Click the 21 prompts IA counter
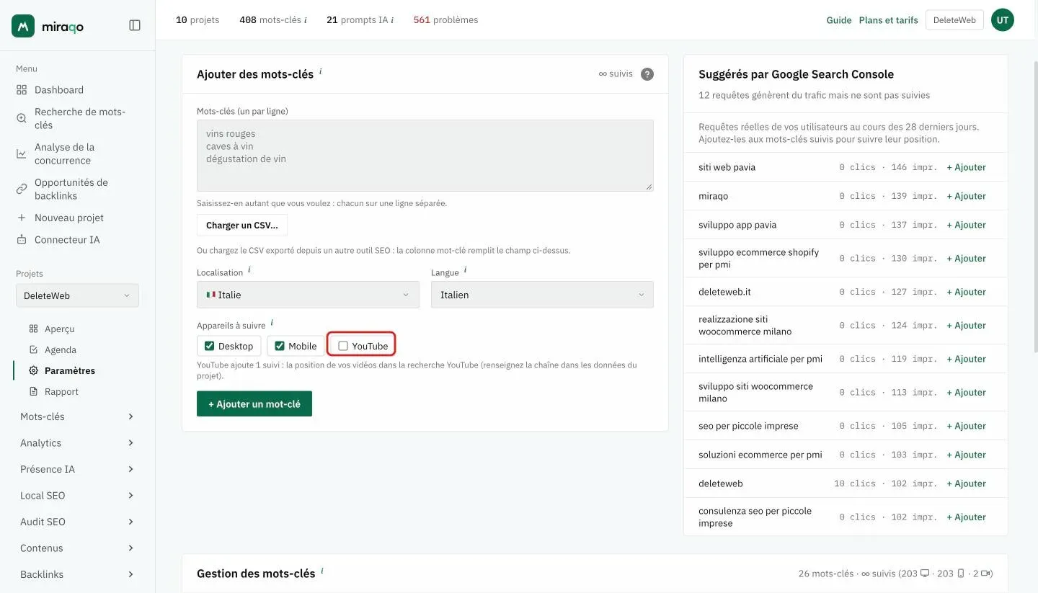1038x593 pixels. coord(360,20)
